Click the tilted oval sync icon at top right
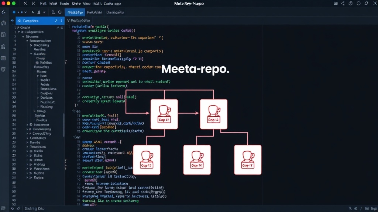The image size is (378, 212). pos(367,4)
